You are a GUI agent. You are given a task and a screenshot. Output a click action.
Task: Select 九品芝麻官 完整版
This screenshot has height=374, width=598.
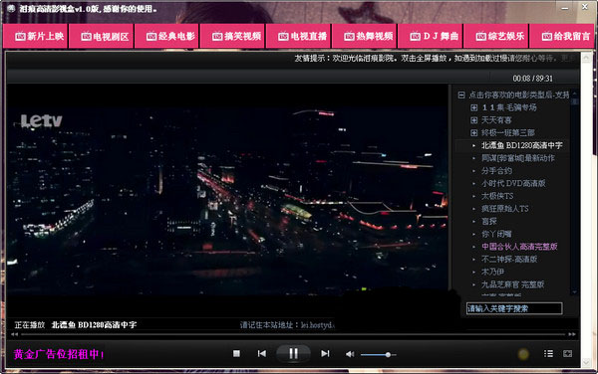512,284
